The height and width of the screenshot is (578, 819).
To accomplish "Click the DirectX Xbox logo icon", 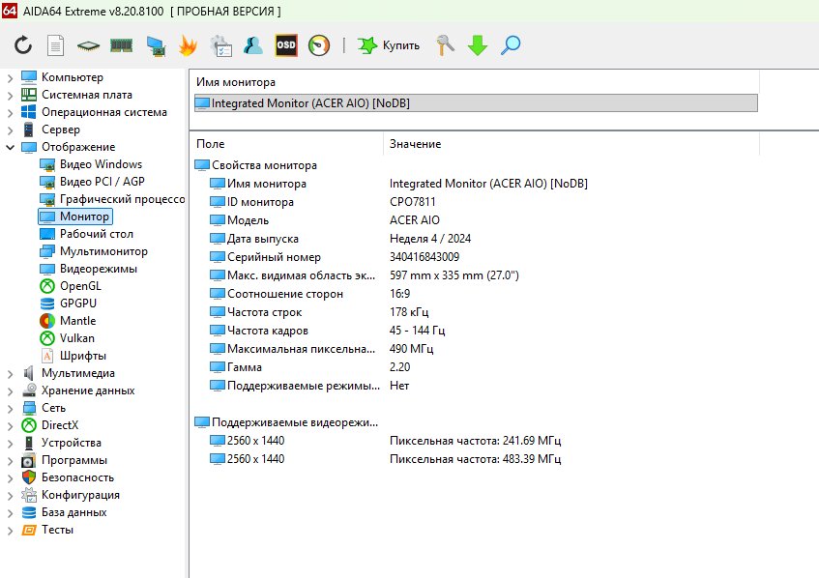I will click(29, 425).
